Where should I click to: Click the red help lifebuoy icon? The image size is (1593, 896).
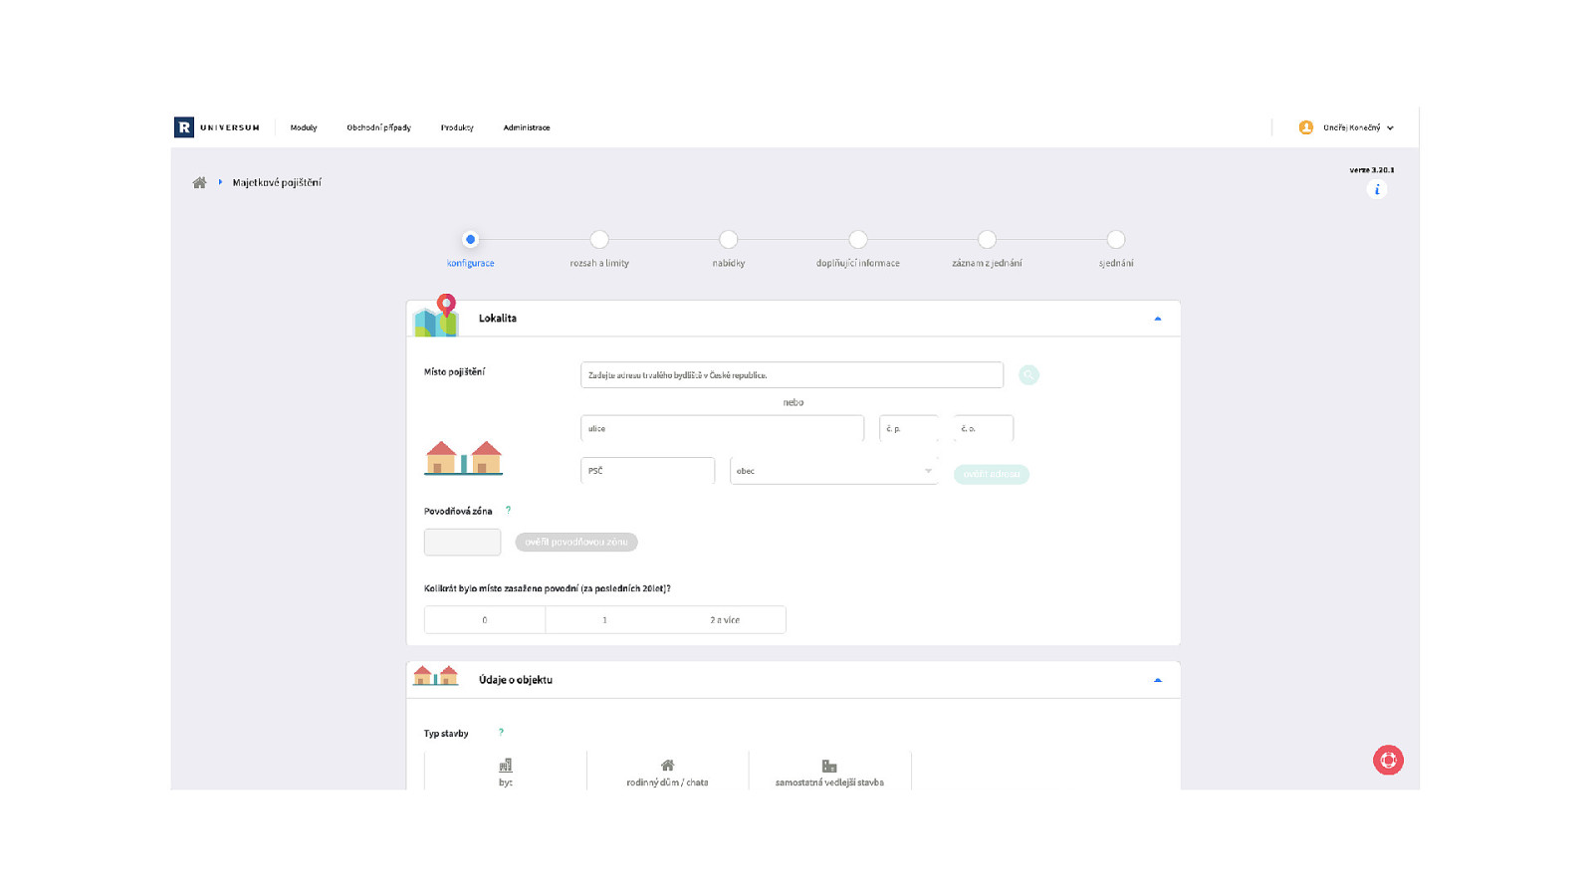click(x=1388, y=761)
